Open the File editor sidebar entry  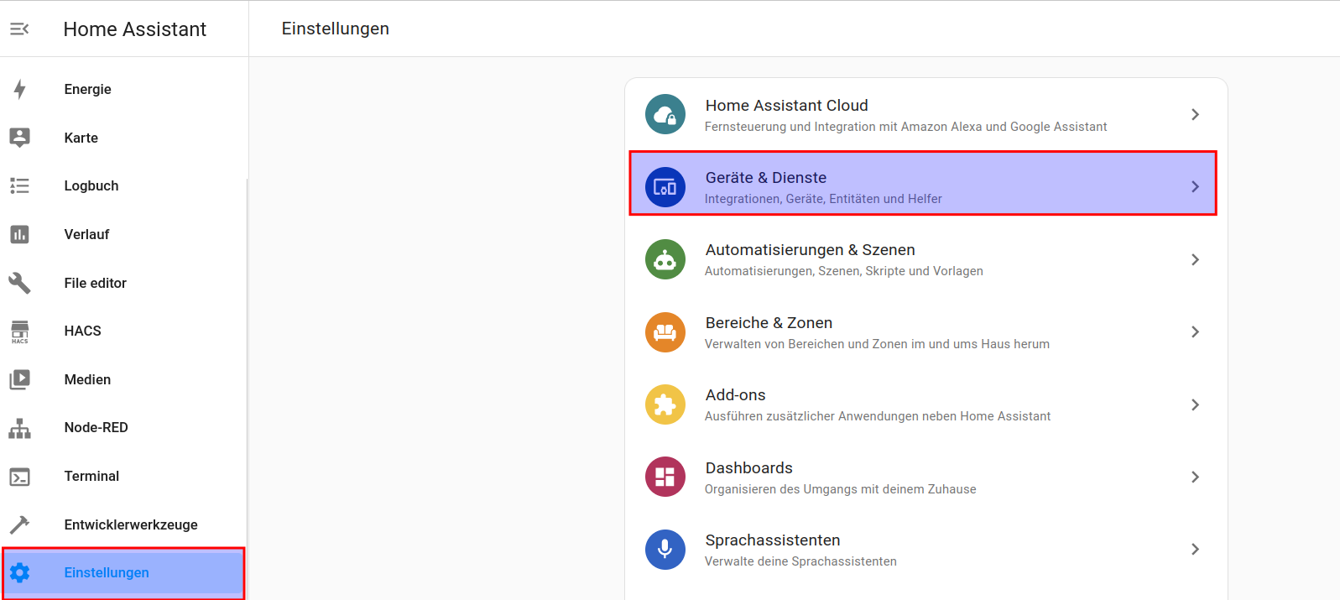pos(96,284)
